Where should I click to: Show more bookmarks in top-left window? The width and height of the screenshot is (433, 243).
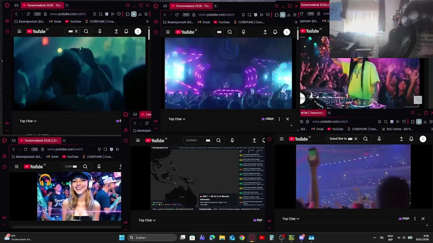(x=147, y=22)
